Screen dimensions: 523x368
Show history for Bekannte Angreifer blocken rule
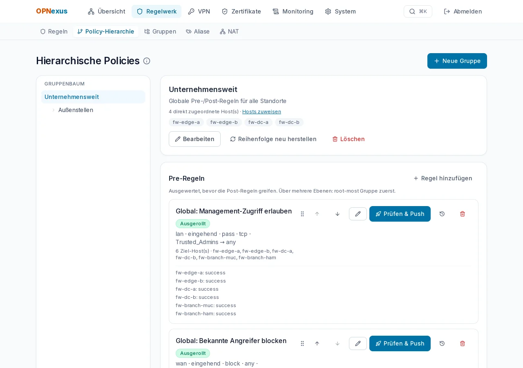point(442,343)
